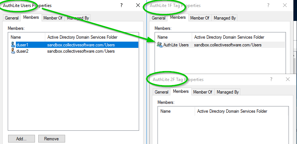Close the AuthLite 2F Tag Properties dialog
297x144 pixels.
[x=288, y=79]
